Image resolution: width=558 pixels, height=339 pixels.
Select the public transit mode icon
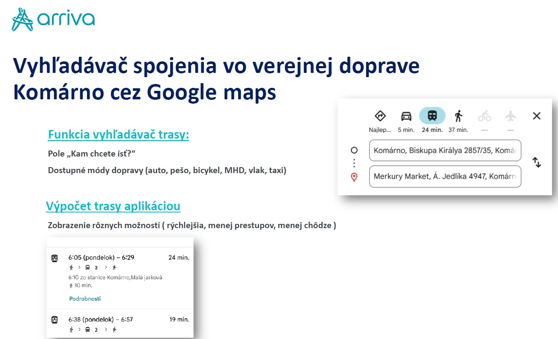(432, 116)
